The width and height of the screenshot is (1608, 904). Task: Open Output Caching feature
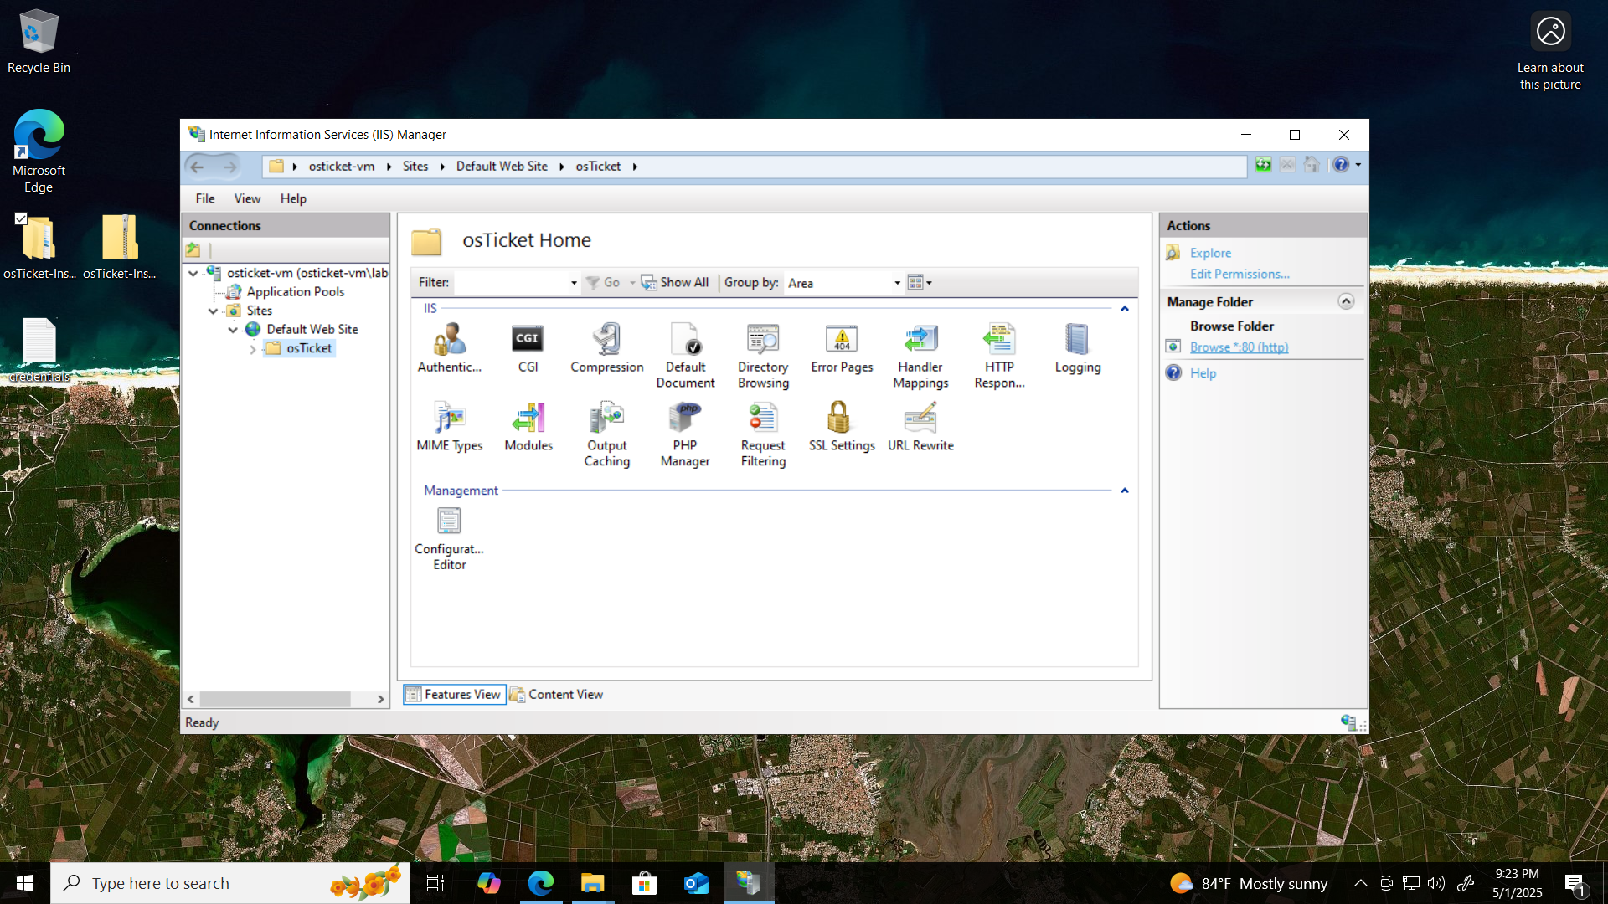pos(607,434)
